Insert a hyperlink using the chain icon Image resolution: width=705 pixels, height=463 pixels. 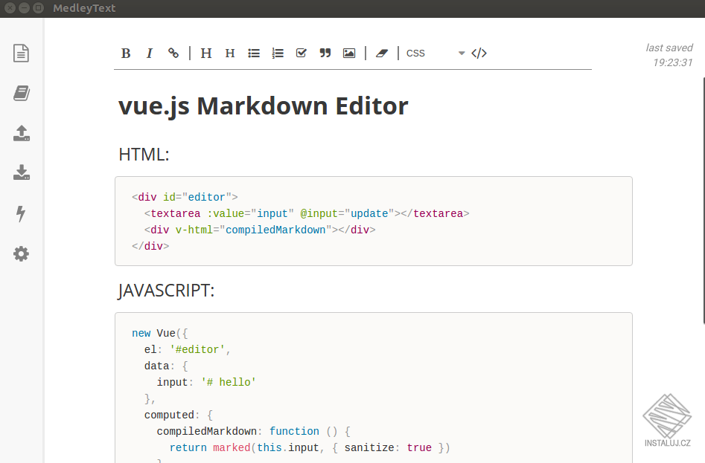(173, 54)
